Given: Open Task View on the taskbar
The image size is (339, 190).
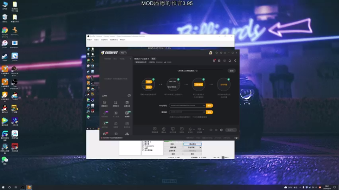Looking at the screenshot, I should (16, 187).
